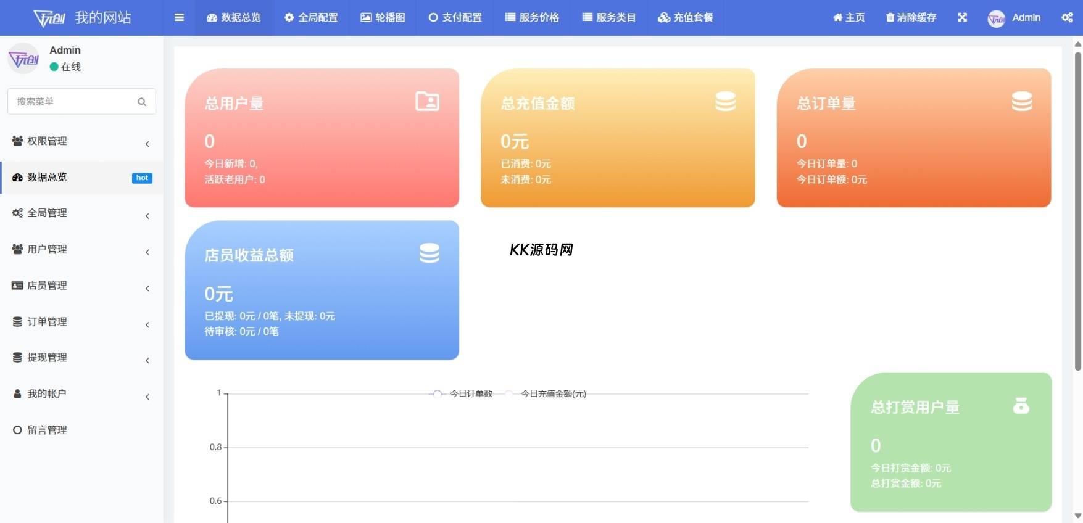Screen dimensions: 1083x523
Task: Open the settings gears icon at top right
Action: point(1067,17)
